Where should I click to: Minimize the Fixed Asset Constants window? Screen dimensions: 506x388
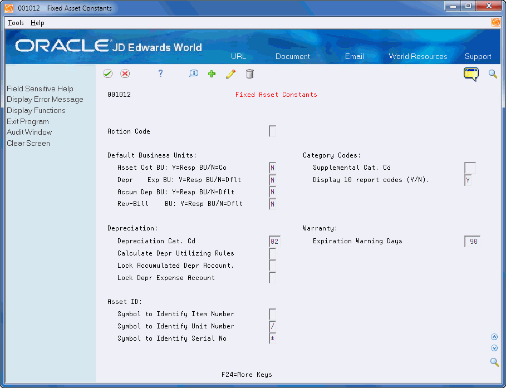[453, 6]
